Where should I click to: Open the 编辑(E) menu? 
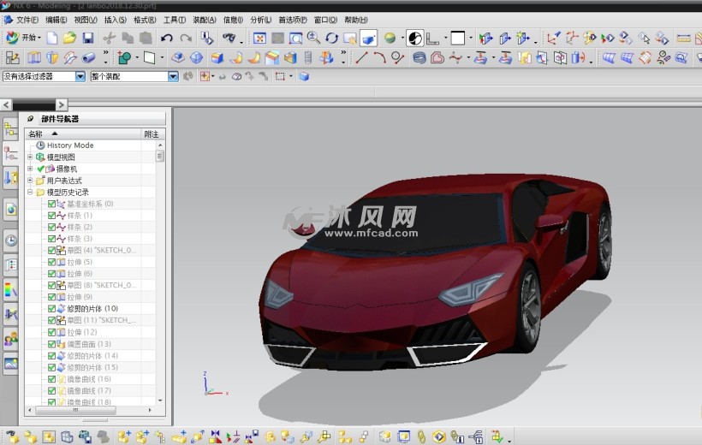tap(56, 20)
